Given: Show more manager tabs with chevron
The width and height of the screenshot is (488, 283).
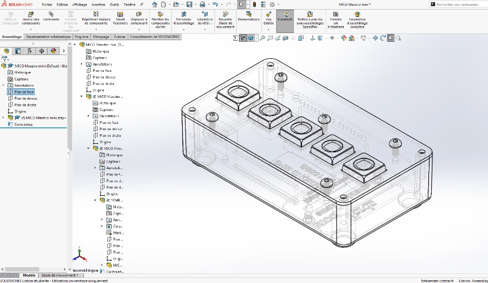Looking at the screenshot, I should click(64, 51).
